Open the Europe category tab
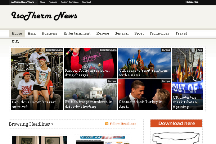216x144 pixels. tap(103, 33)
